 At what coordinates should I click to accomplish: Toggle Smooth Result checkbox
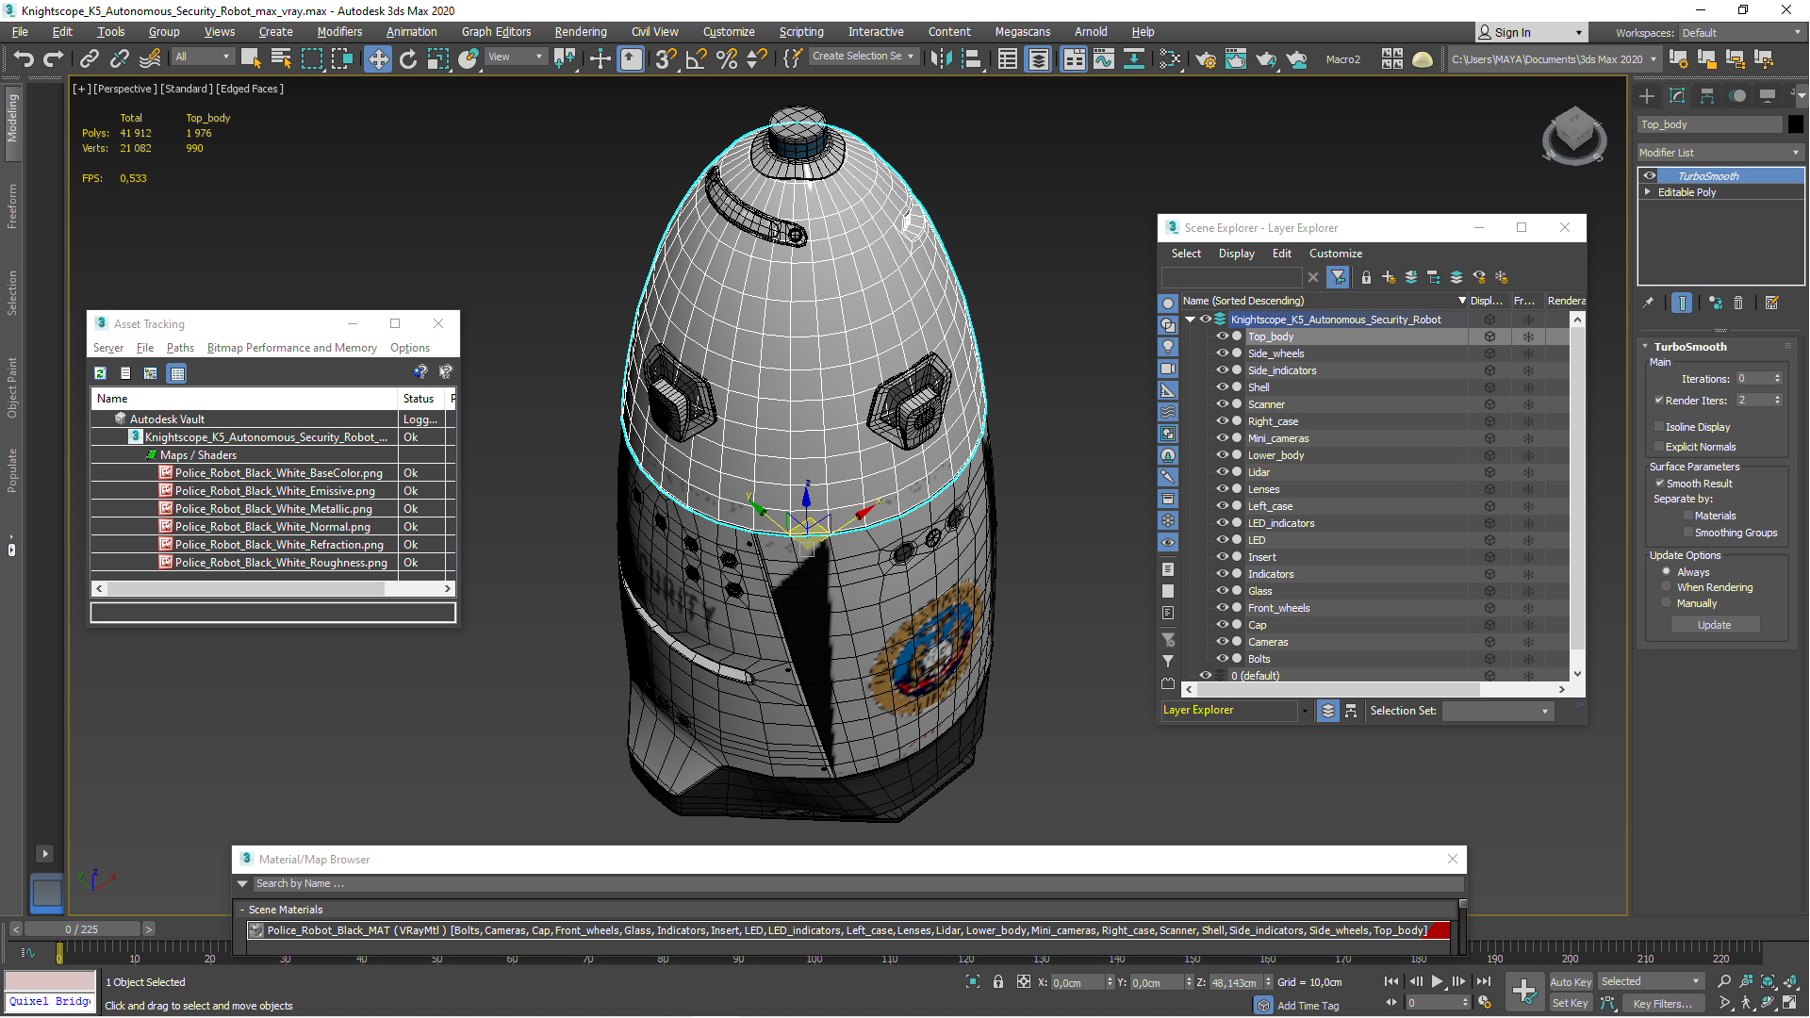coord(1659,483)
